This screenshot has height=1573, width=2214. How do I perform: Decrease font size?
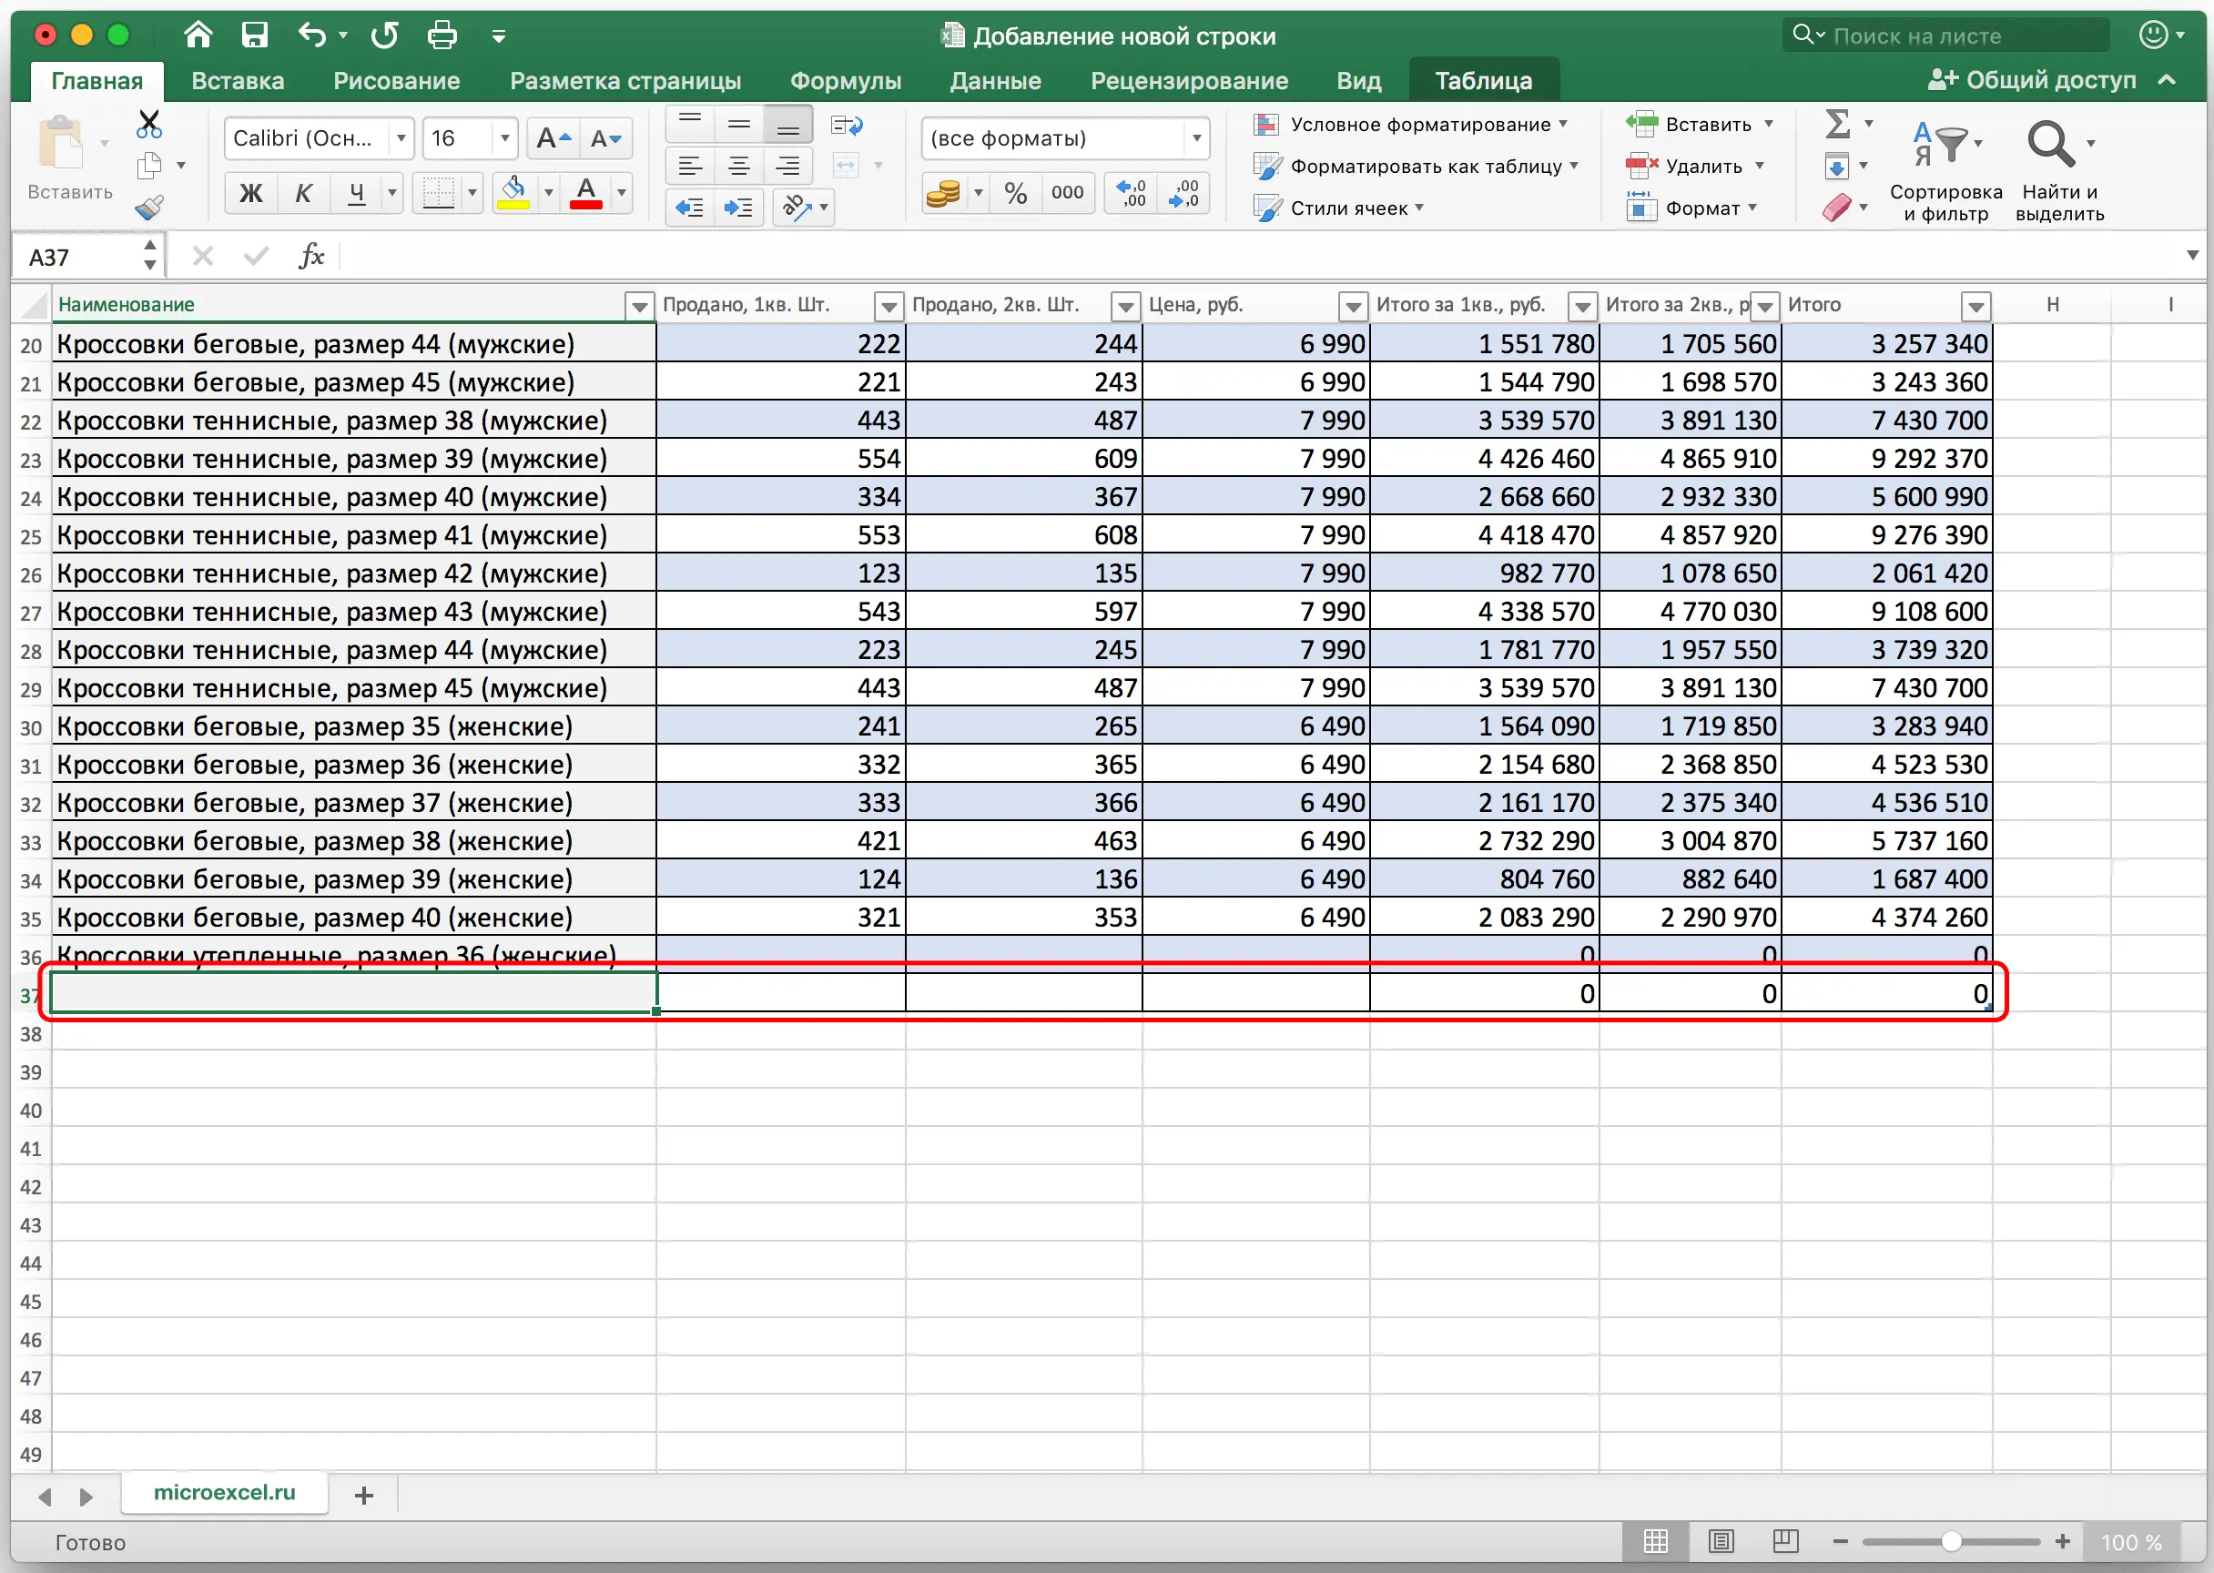pos(605,138)
